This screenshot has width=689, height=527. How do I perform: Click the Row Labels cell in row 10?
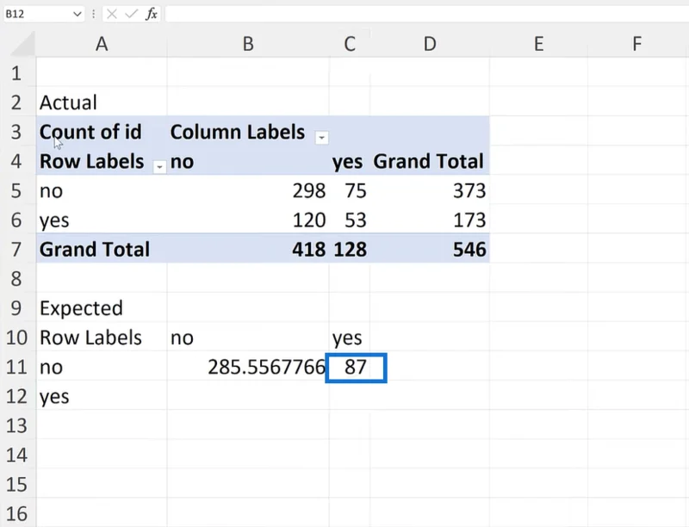102,338
